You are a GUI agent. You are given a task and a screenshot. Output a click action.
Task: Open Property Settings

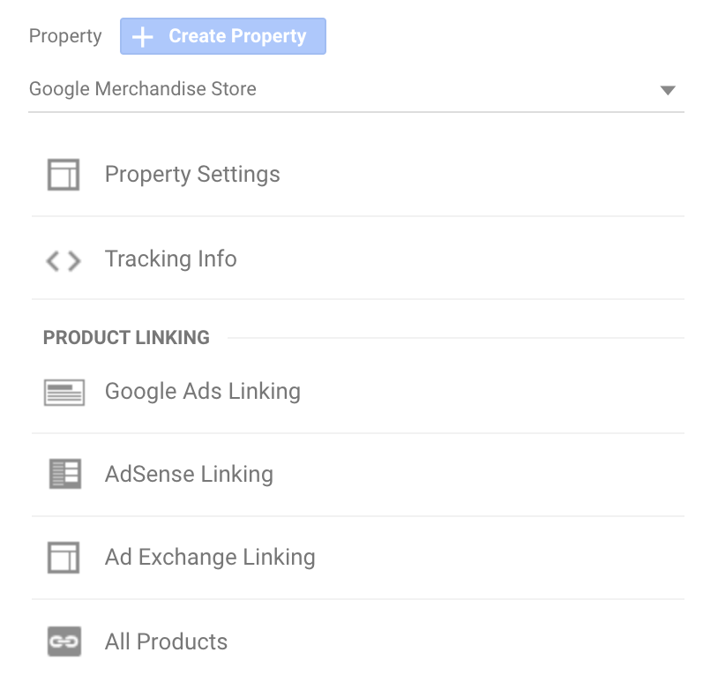(192, 175)
